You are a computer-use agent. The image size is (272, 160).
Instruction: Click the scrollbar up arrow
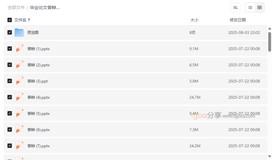(270, 29)
